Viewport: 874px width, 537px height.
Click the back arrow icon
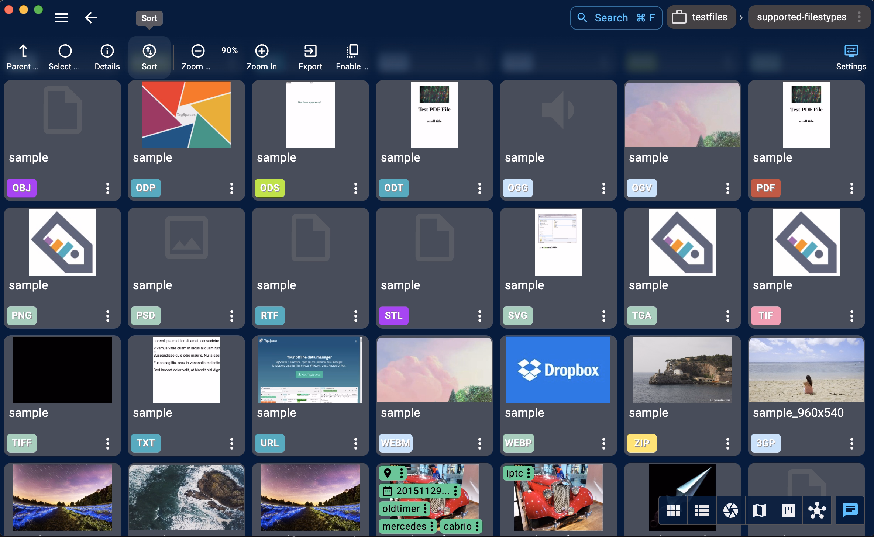click(x=91, y=18)
